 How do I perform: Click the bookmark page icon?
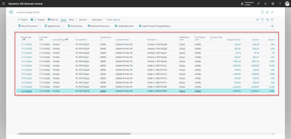coord(262,12)
